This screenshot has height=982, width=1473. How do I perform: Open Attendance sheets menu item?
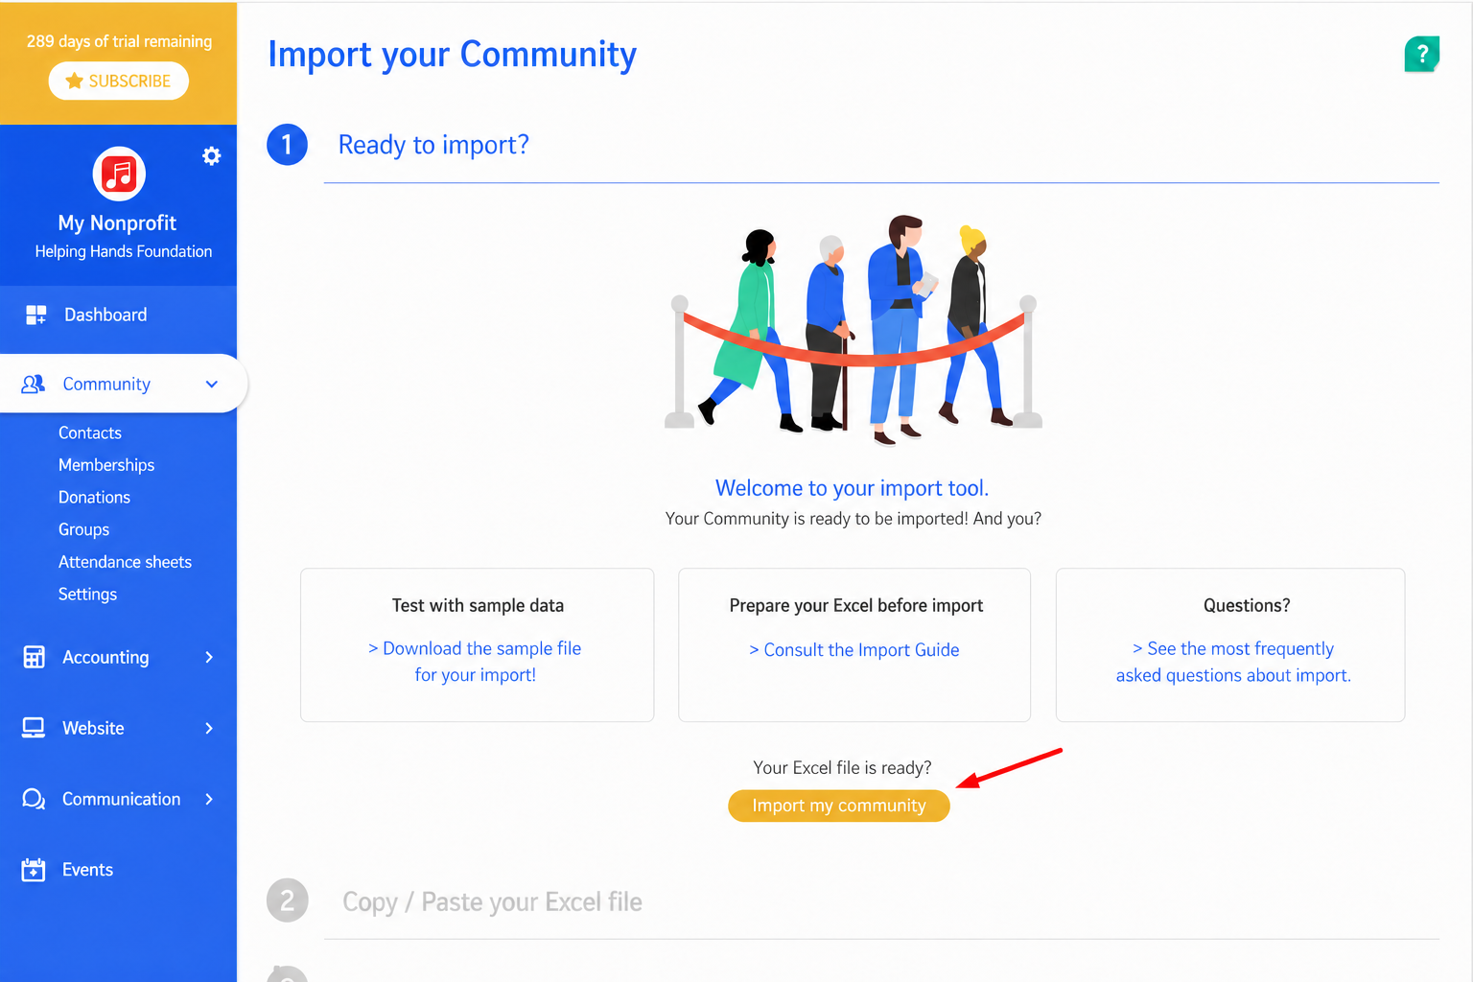(125, 562)
